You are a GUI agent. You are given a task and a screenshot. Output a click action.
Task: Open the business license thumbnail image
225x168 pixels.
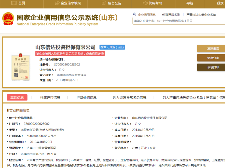(x=20, y=67)
